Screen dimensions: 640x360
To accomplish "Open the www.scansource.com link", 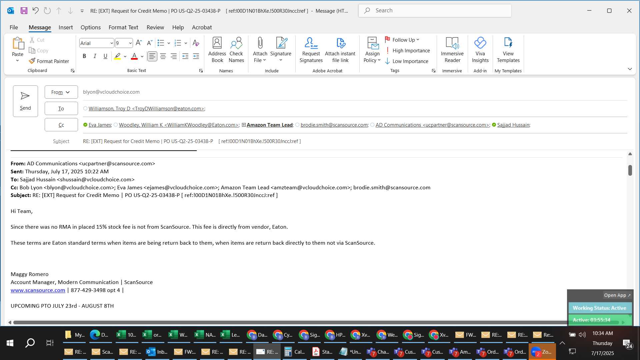I will click(38, 290).
